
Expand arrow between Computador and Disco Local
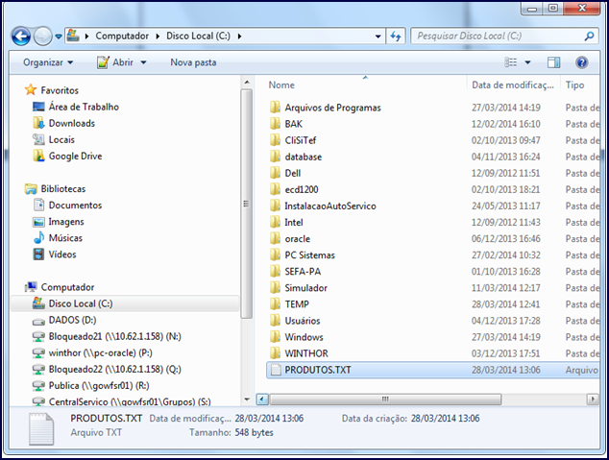[x=158, y=36]
